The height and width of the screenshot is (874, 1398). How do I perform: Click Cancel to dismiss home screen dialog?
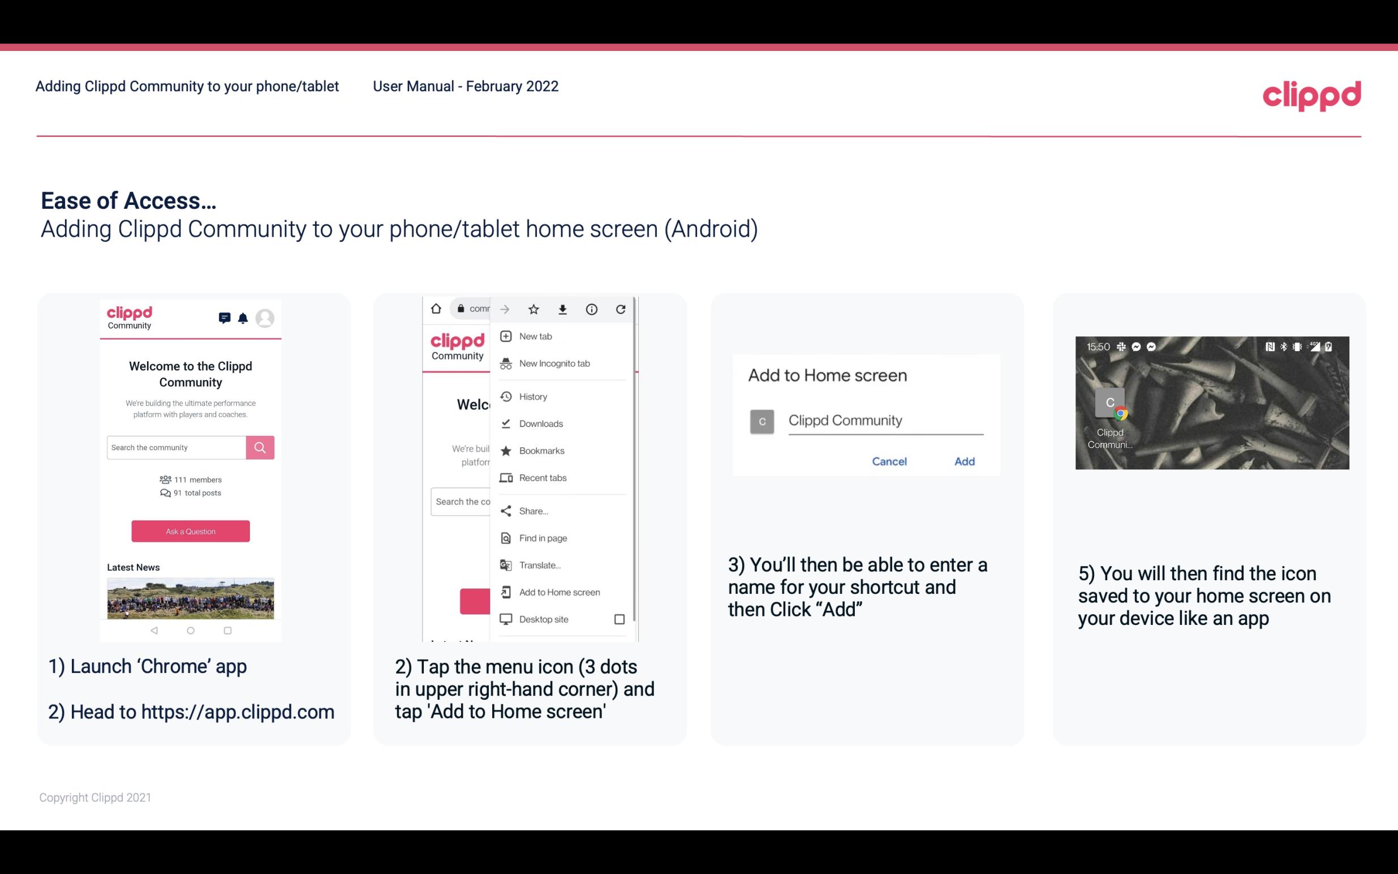pyautogui.click(x=889, y=461)
